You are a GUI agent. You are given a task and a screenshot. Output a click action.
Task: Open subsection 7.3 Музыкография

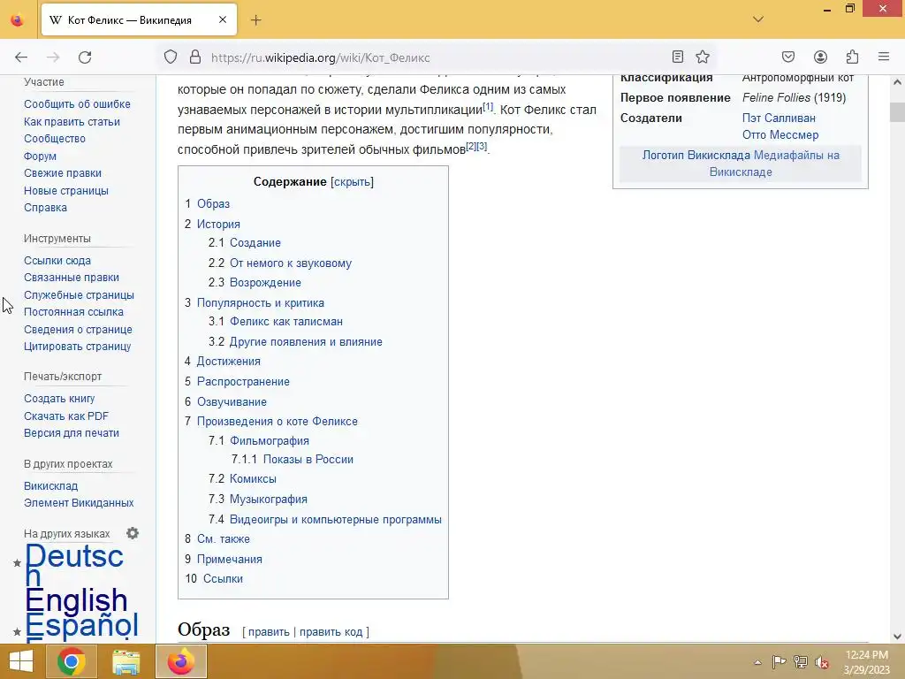coord(269,500)
